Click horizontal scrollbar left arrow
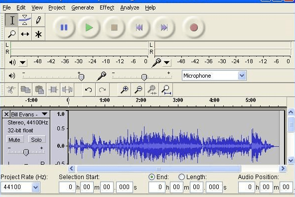 (x=71, y=169)
